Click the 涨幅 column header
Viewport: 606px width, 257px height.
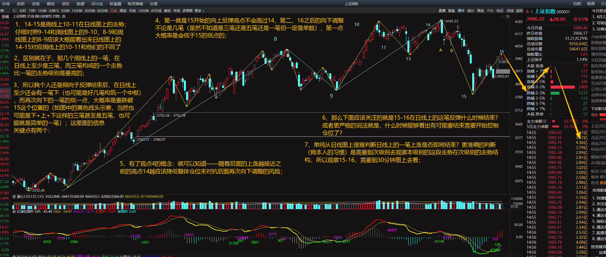coord(5,17)
